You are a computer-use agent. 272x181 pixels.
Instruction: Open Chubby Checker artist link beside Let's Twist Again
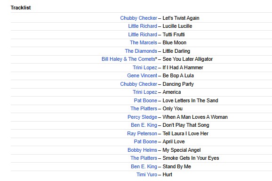(139, 18)
